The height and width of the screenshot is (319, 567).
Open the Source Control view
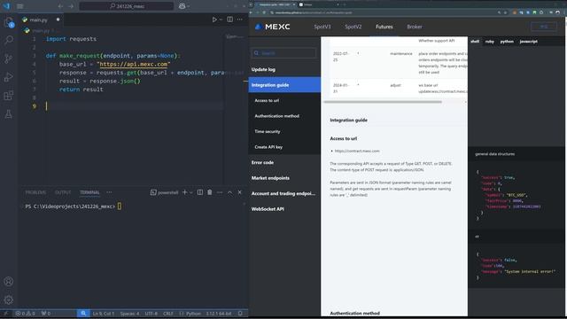[x=9, y=58]
